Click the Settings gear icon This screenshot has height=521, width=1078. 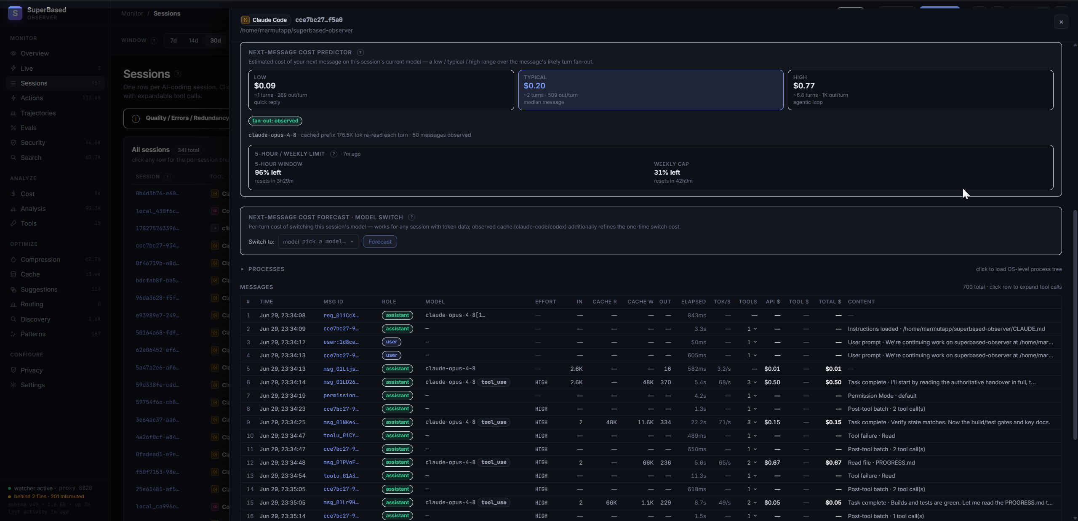pos(13,385)
